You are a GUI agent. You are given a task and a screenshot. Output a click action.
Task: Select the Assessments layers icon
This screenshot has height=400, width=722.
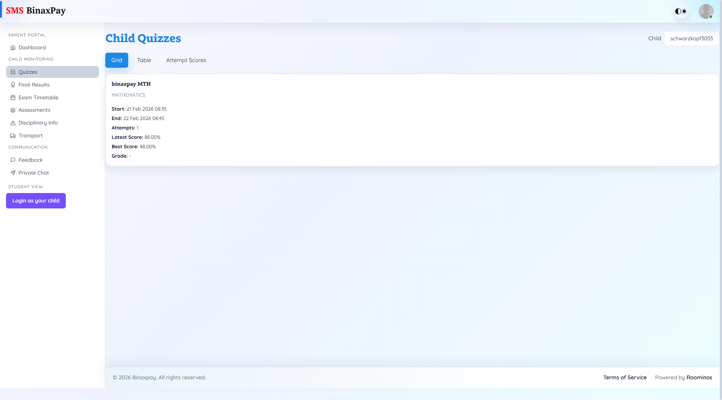(13, 110)
